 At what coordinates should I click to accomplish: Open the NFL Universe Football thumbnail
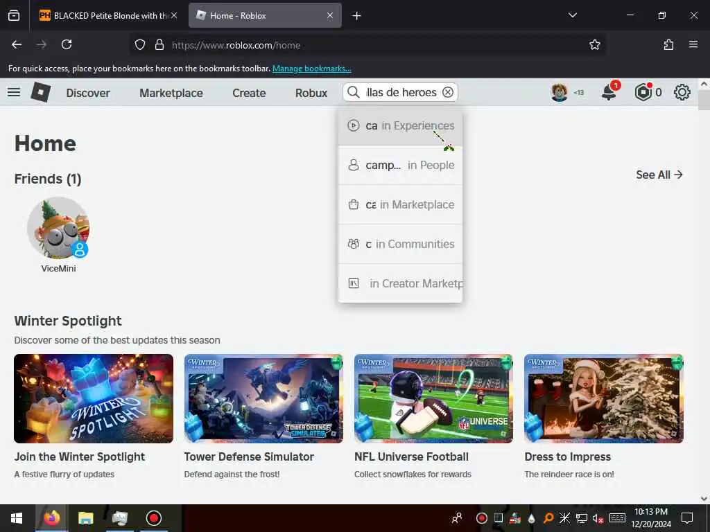433,398
